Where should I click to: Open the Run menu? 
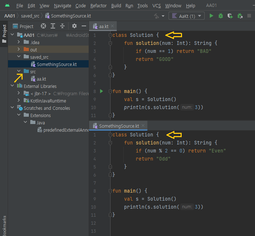pos(129,6)
